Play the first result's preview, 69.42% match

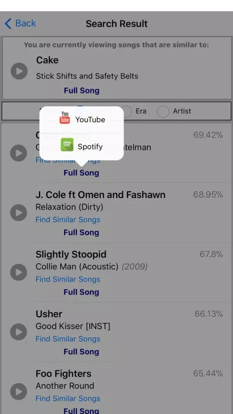(19, 153)
